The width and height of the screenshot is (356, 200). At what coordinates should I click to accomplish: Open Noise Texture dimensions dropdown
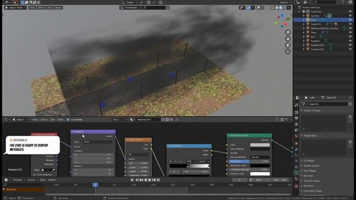coord(139,154)
